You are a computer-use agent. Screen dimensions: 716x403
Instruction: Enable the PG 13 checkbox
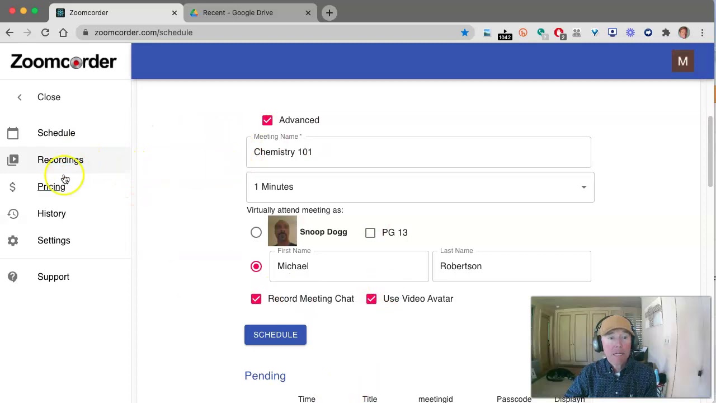(x=370, y=232)
